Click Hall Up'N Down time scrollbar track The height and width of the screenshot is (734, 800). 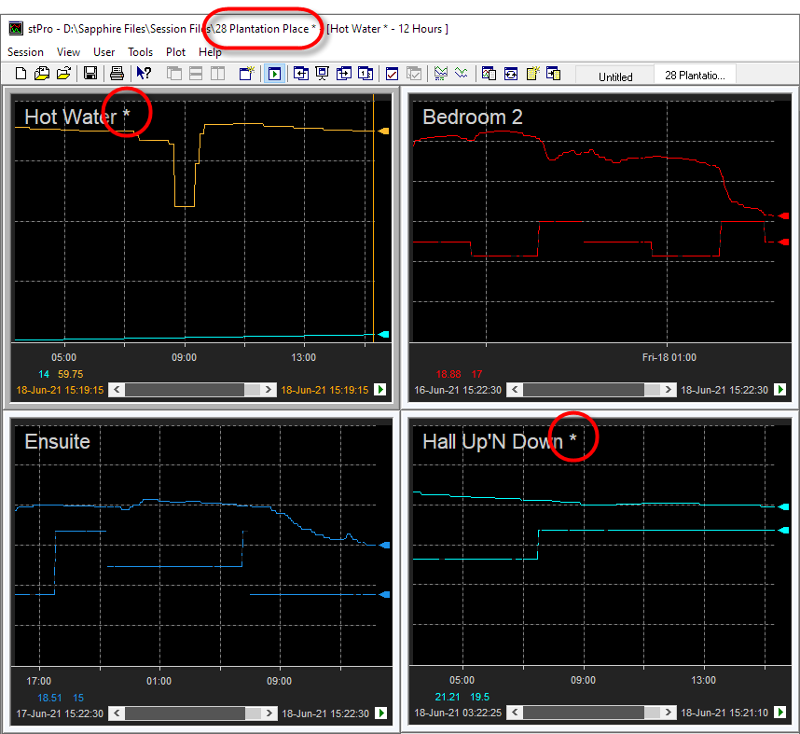click(591, 712)
